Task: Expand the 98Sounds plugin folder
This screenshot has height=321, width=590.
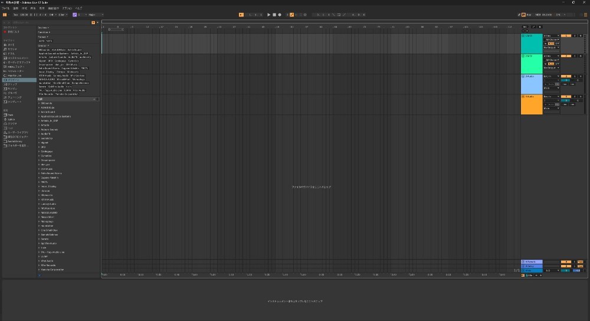Action: (x=39, y=103)
